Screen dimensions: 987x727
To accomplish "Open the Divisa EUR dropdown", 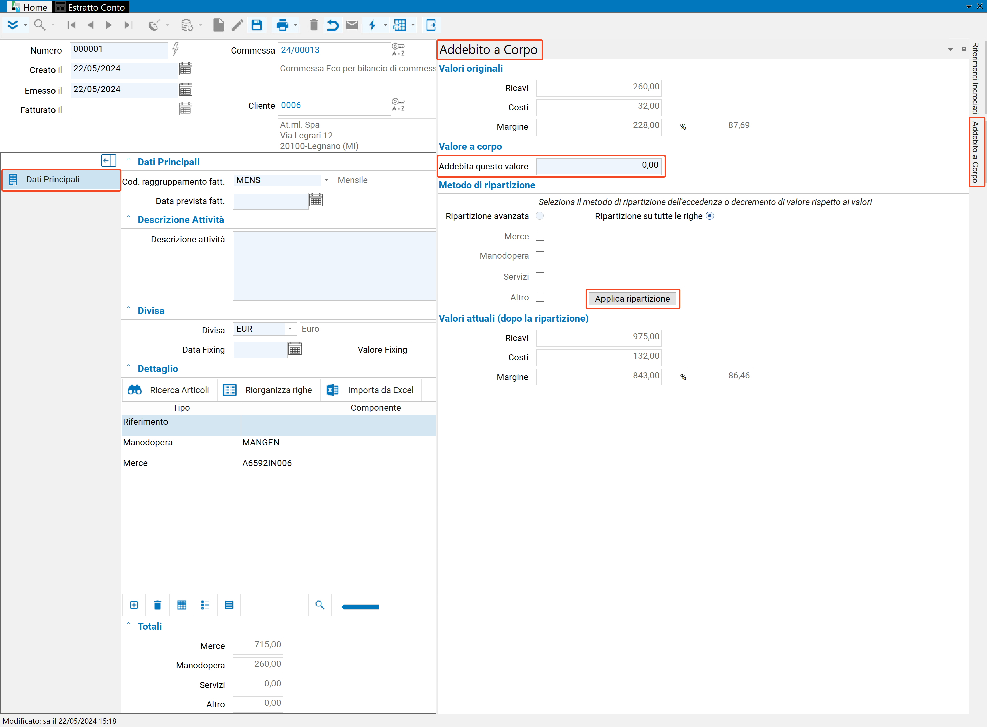I will 290,329.
